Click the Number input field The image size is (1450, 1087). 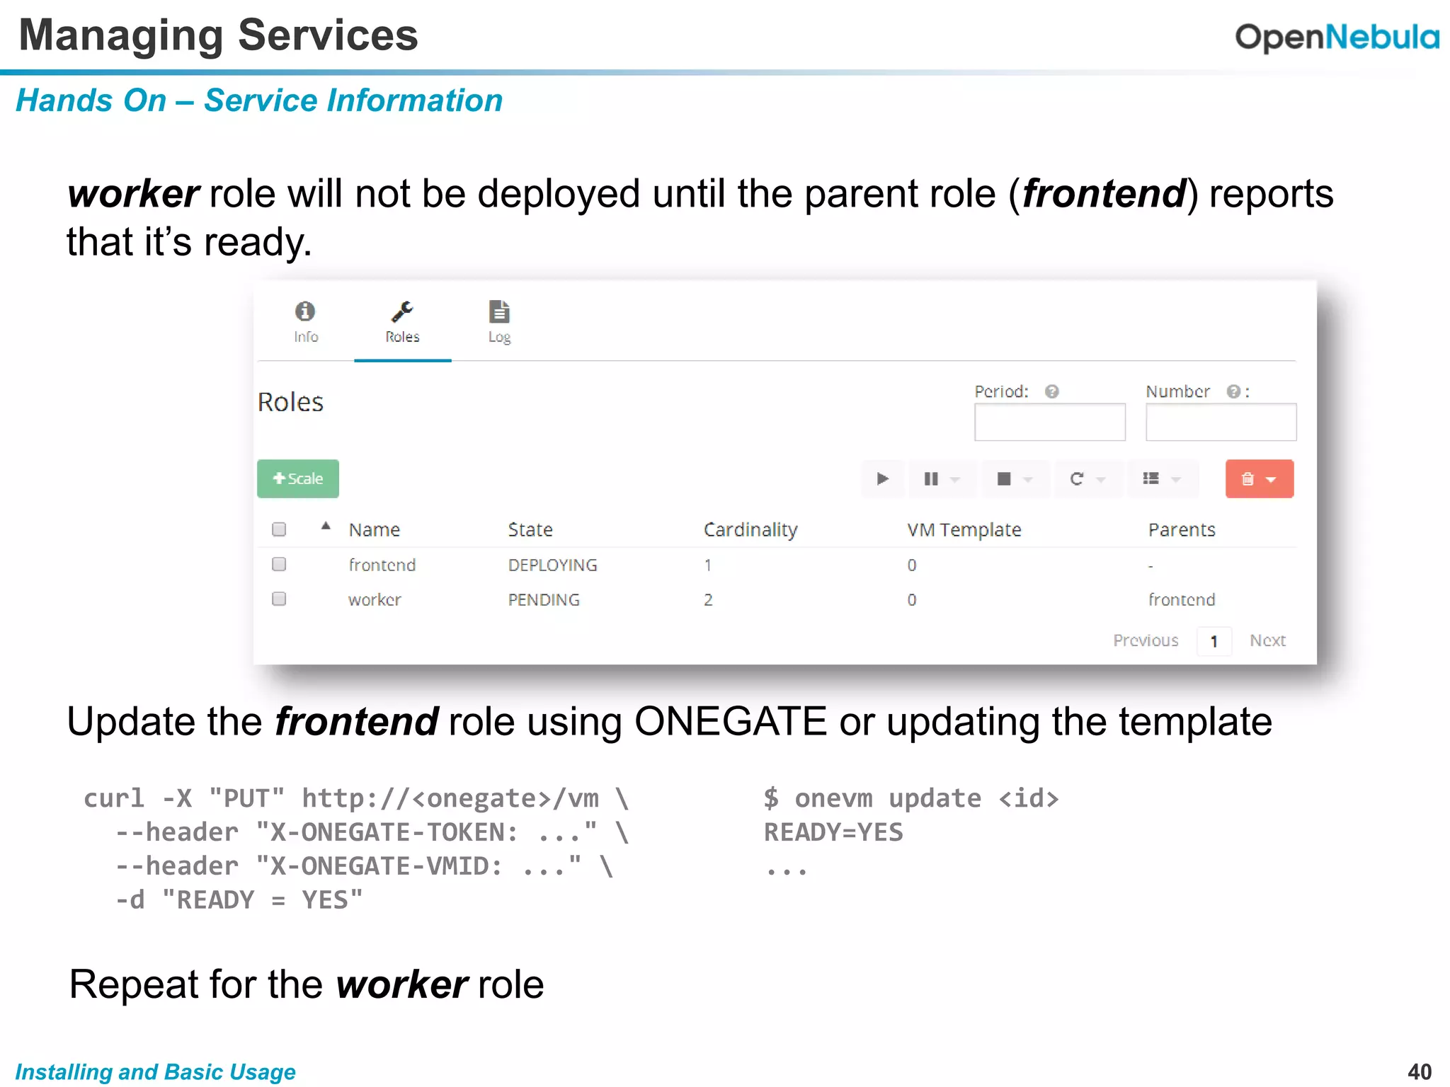(1221, 422)
